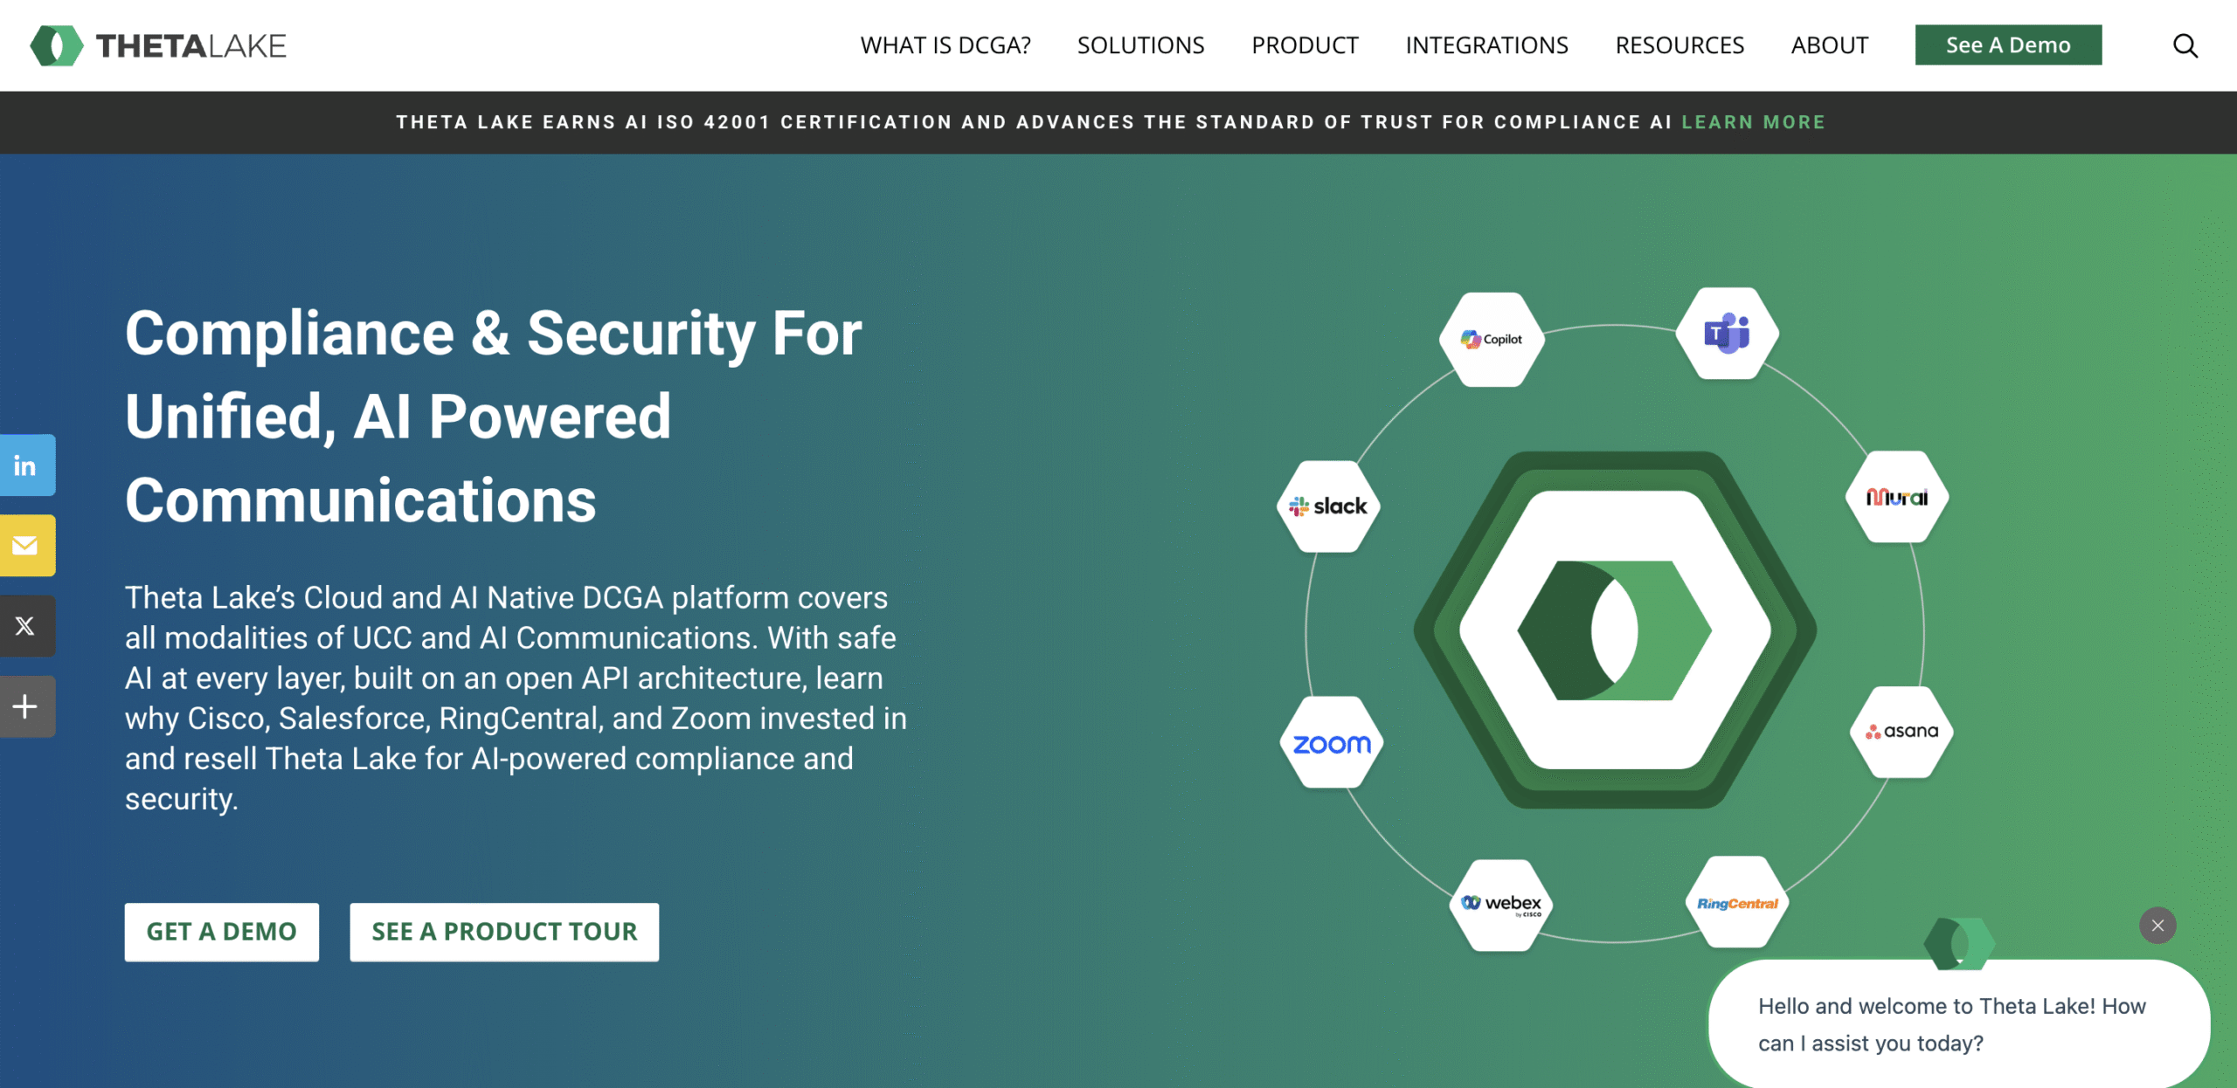Share by email using envelope icon
The height and width of the screenshot is (1088, 2237).
coord(26,546)
